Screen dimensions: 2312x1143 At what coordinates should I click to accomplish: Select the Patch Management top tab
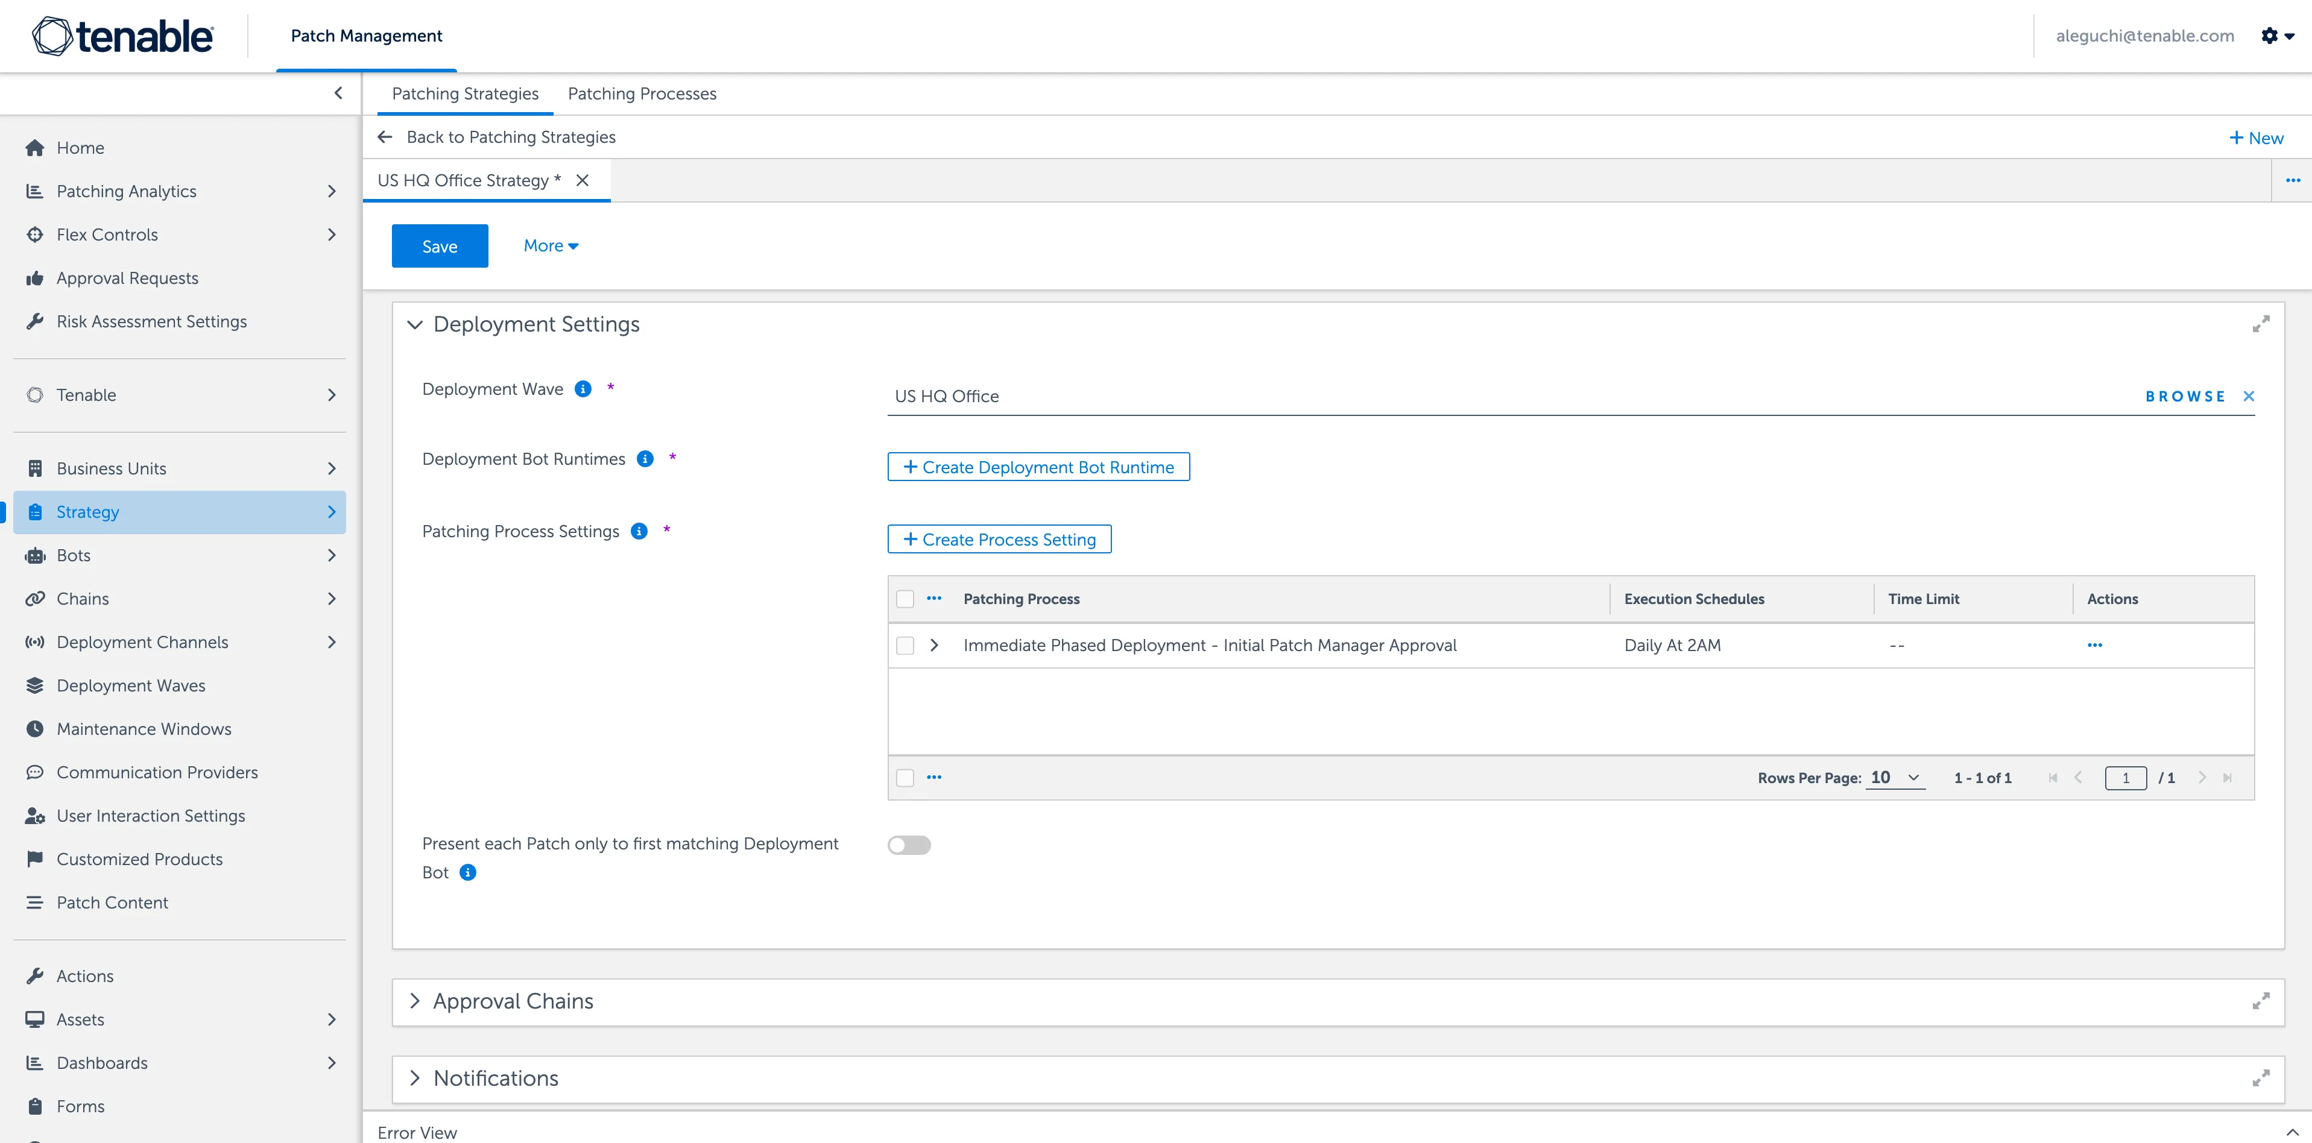366,36
